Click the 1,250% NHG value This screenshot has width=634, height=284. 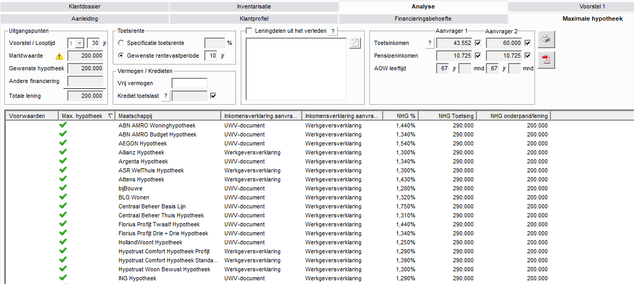pyautogui.click(x=406, y=242)
